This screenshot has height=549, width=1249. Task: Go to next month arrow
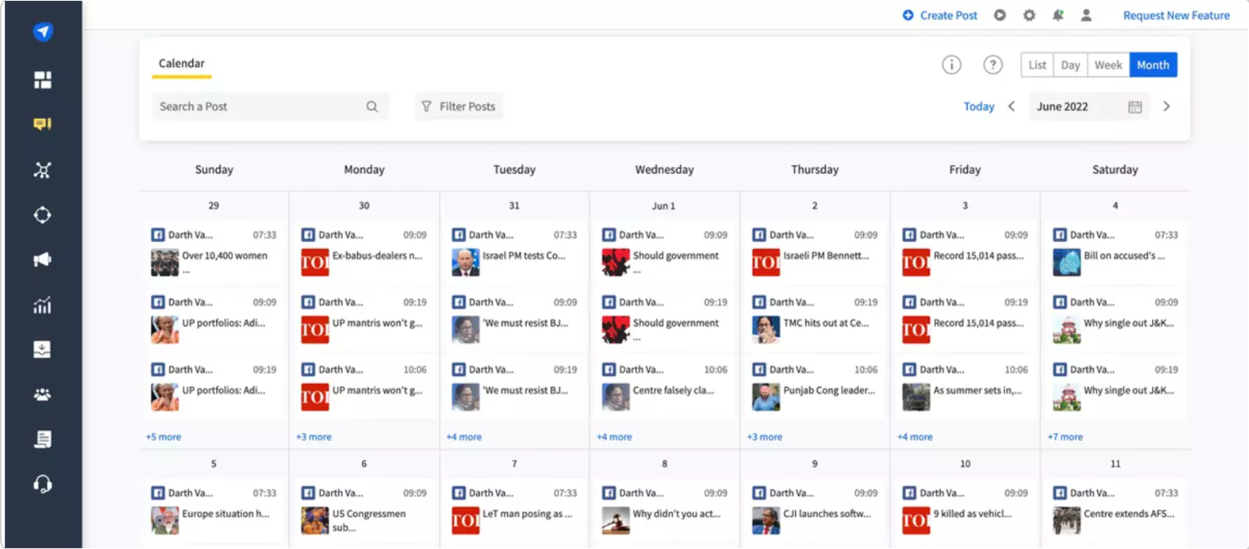point(1167,106)
